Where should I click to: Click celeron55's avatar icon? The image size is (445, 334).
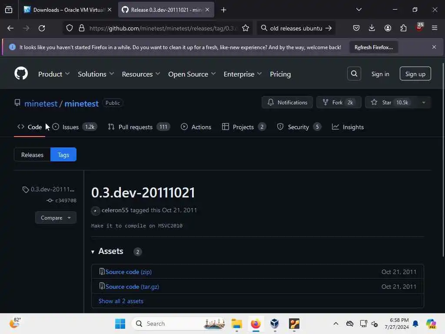pos(95,210)
